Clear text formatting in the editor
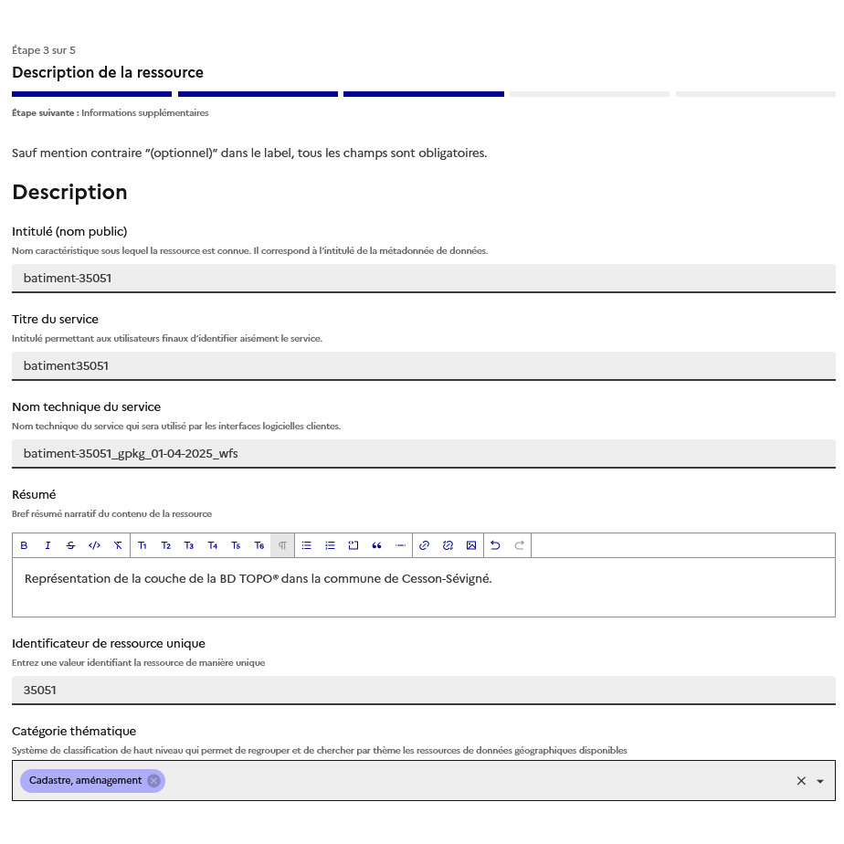The image size is (844, 844). click(118, 545)
